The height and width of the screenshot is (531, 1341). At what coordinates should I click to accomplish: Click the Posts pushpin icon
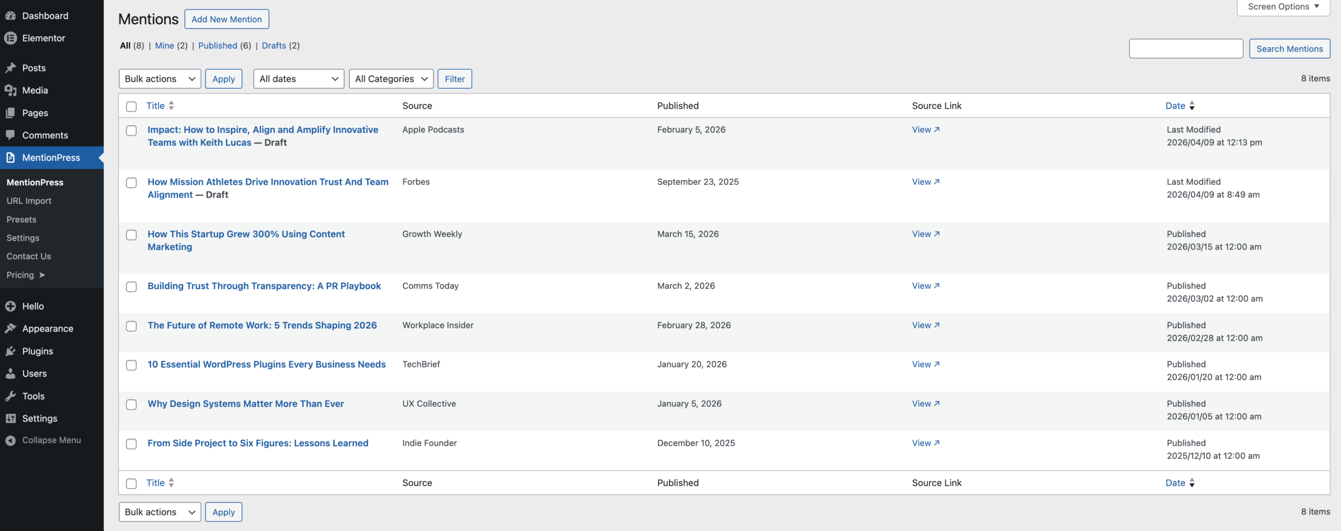pyautogui.click(x=10, y=68)
